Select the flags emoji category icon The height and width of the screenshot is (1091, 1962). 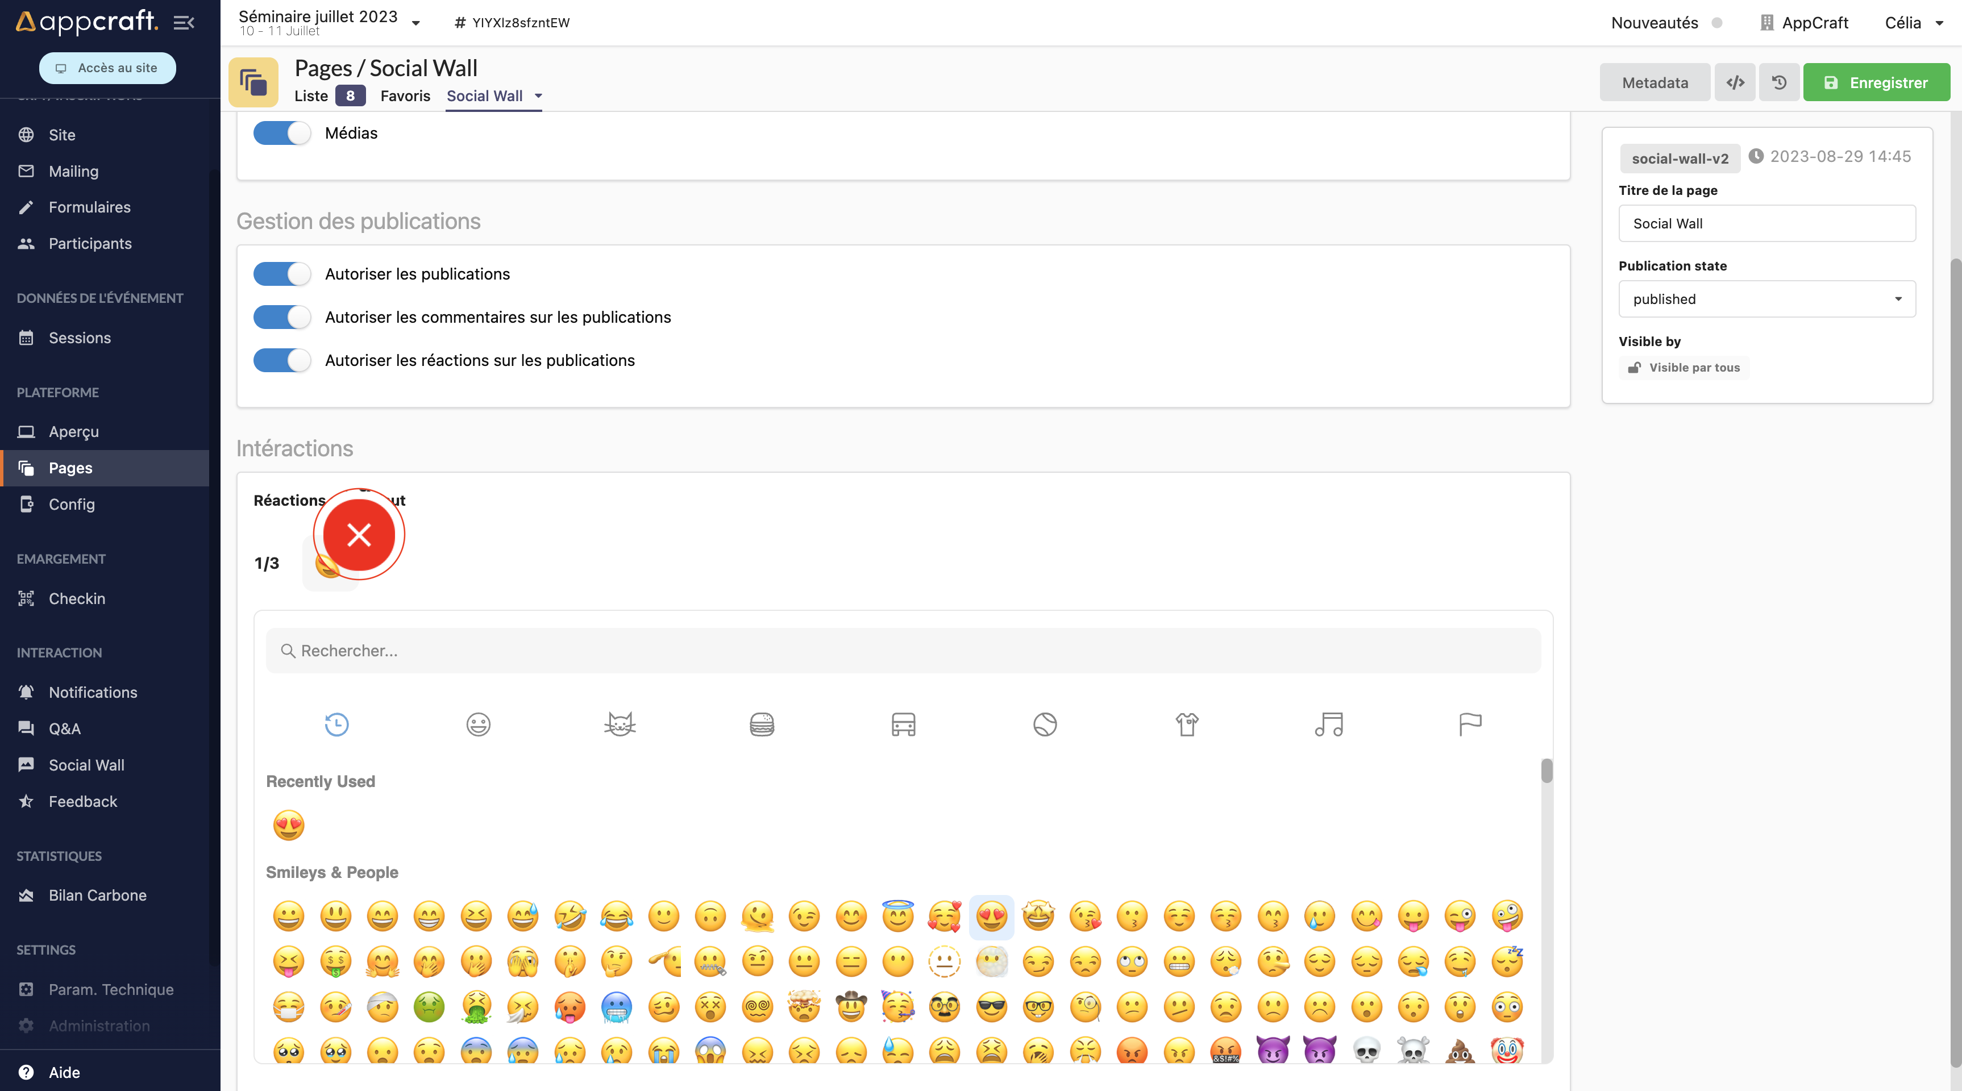pyautogui.click(x=1469, y=723)
